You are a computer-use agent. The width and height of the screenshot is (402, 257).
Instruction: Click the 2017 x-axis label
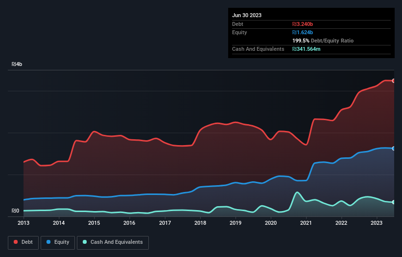point(165,223)
